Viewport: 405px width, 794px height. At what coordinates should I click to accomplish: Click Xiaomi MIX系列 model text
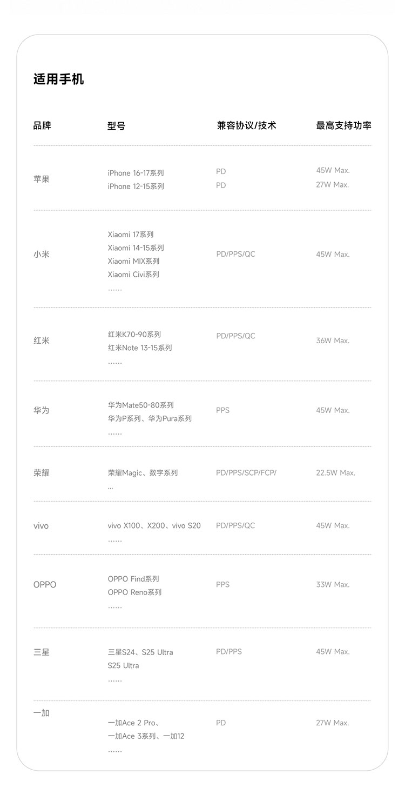[133, 261]
